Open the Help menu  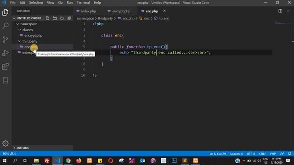(97, 2)
